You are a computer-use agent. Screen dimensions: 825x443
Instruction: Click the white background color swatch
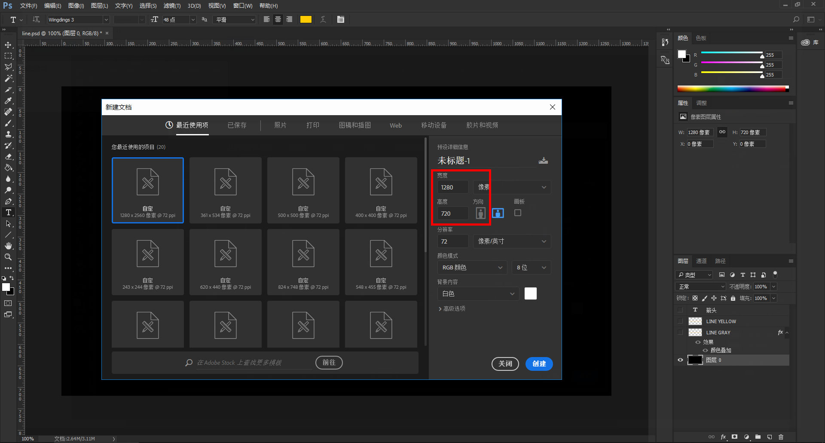pyautogui.click(x=531, y=293)
